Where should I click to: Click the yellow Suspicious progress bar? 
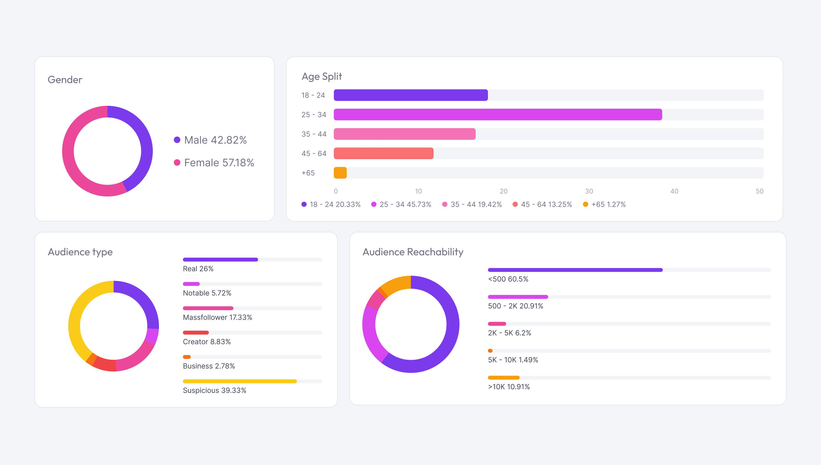pos(240,381)
